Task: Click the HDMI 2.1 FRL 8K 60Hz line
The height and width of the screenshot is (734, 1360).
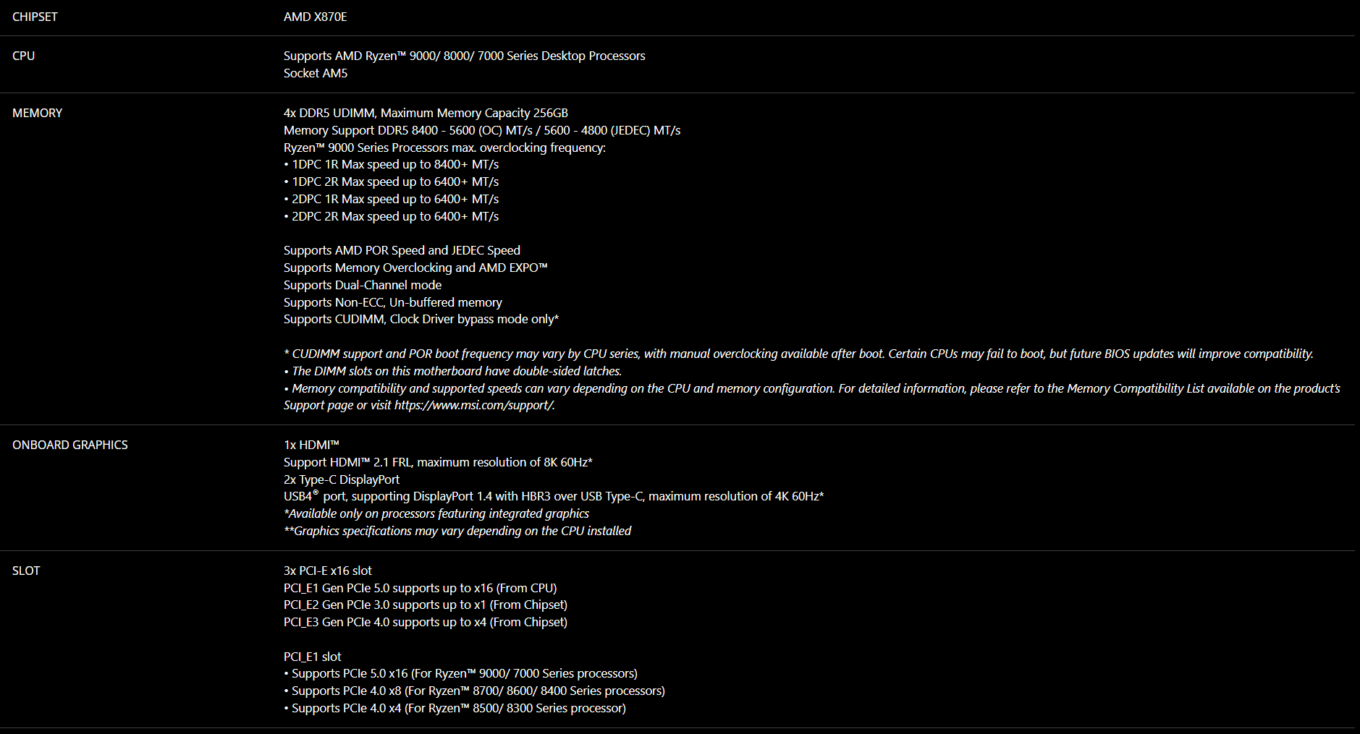Action: (x=438, y=462)
